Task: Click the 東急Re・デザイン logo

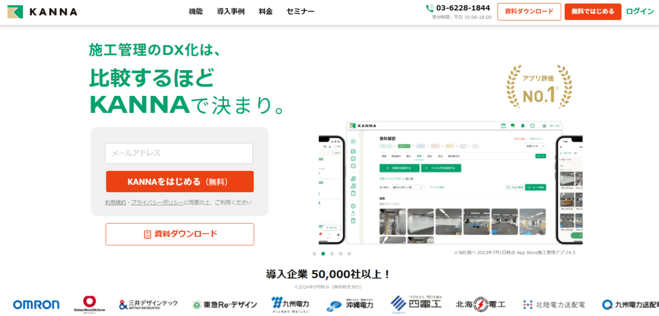Action: [224, 304]
